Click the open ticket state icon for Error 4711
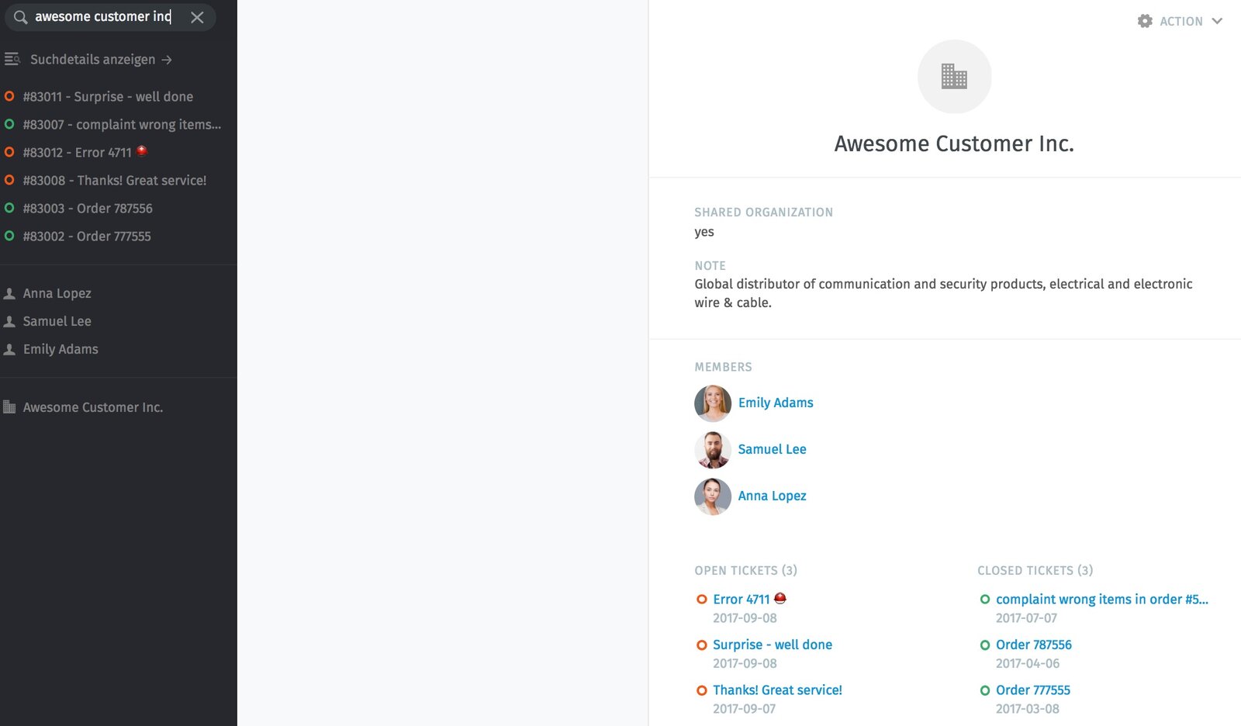 pyautogui.click(x=700, y=599)
